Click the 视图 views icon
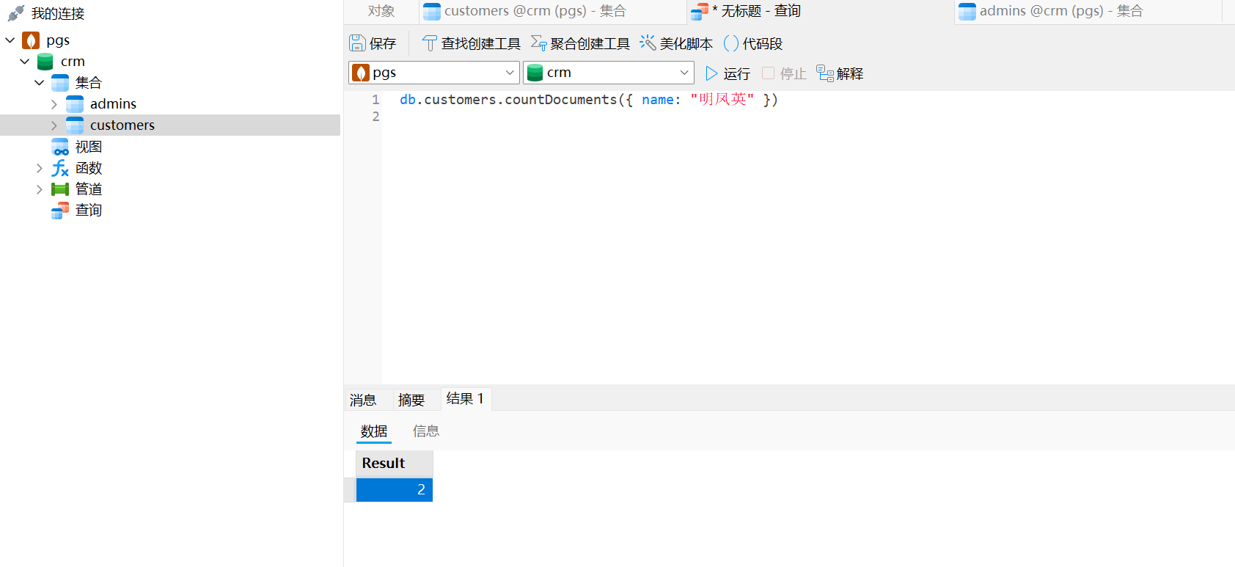This screenshot has height=567, width=1235. [60, 147]
